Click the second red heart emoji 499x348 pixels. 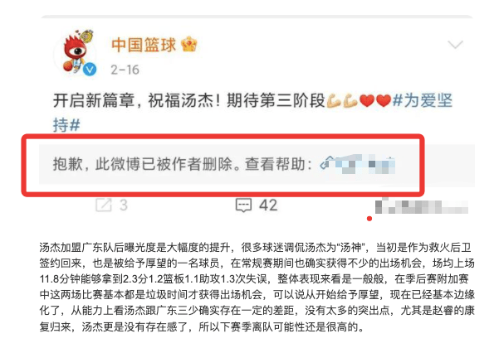[x=383, y=101]
